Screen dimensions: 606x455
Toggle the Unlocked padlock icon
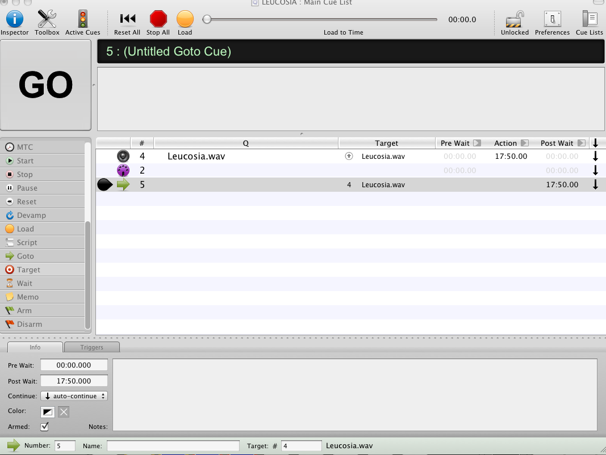coord(514,19)
